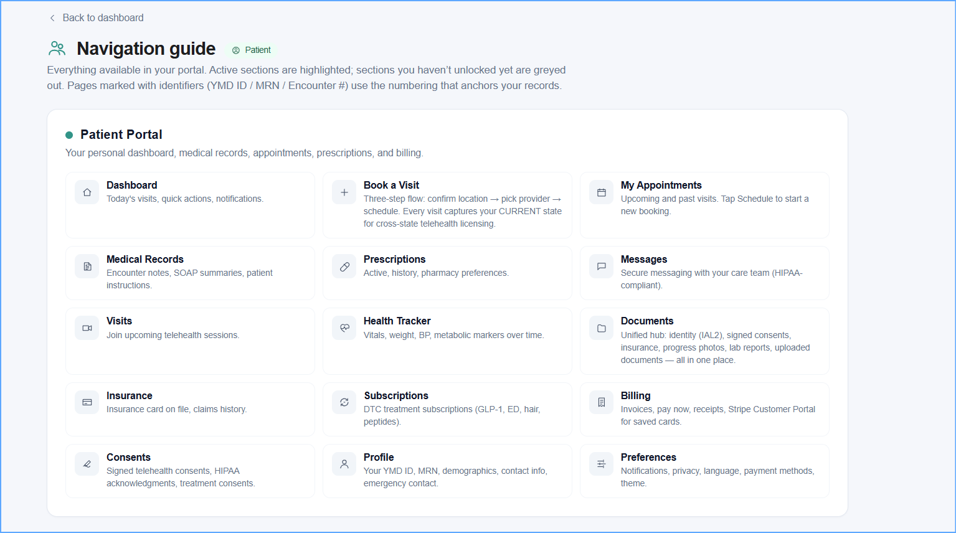Click text 'Vitals, weight, BP, metabolic markers over time.'
This screenshot has width=956, height=533.
[454, 335]
